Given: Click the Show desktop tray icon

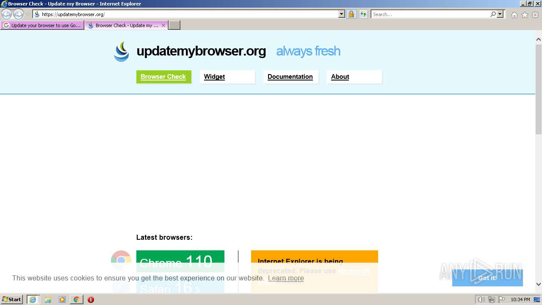Looking at the screenshot, I should click(x=537, y=299).
